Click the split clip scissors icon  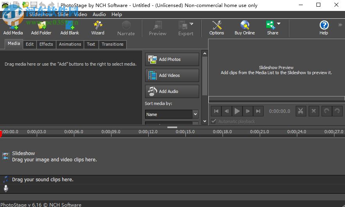point(301,111)
